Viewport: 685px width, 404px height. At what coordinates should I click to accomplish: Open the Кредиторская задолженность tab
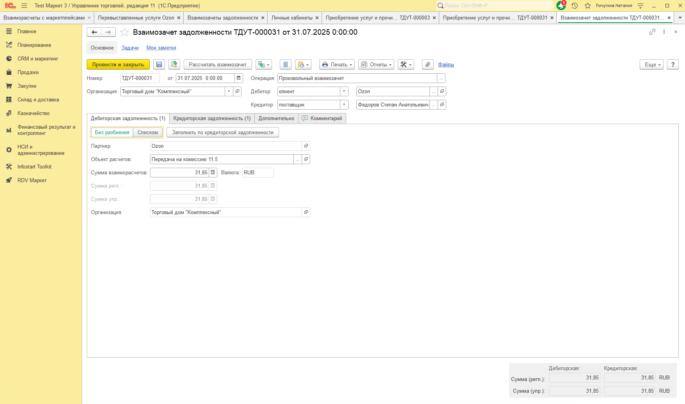click(212, 119)
